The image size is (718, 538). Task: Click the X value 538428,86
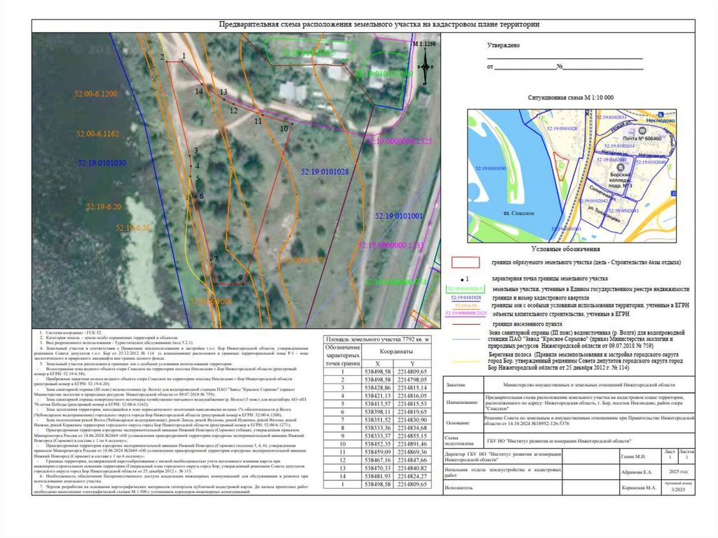(x=378, y=388)
